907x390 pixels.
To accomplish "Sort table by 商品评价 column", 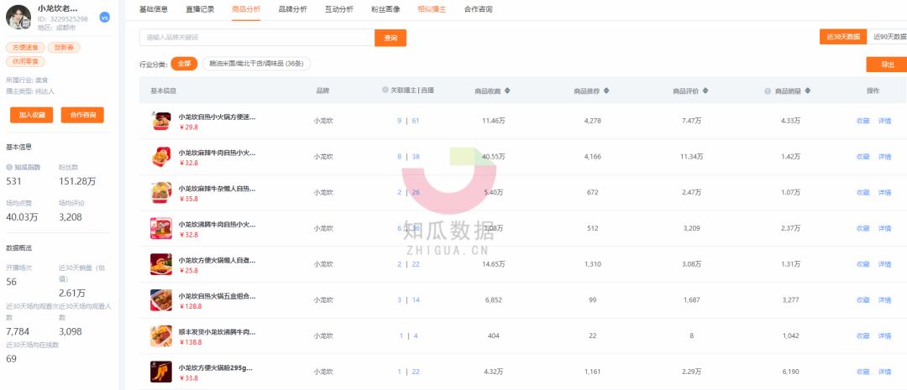I will coord(705,91).
